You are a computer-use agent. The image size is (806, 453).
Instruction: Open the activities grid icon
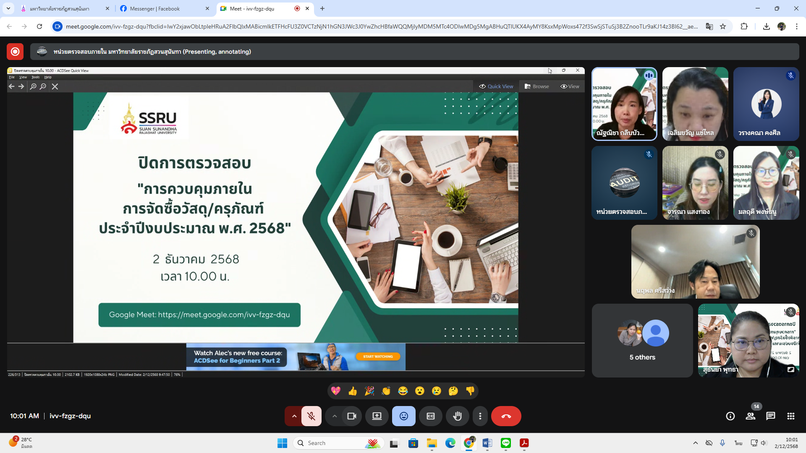(791, 416)
